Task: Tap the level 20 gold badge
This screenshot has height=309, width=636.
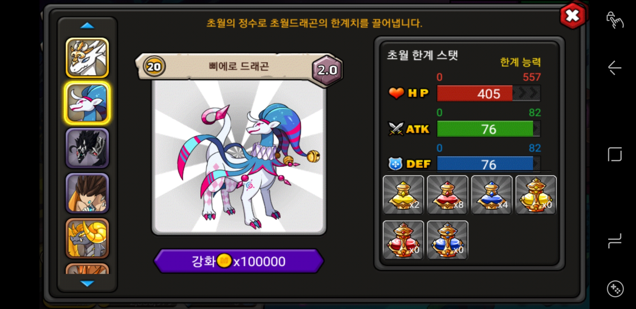Action: (x=154, y=67)
